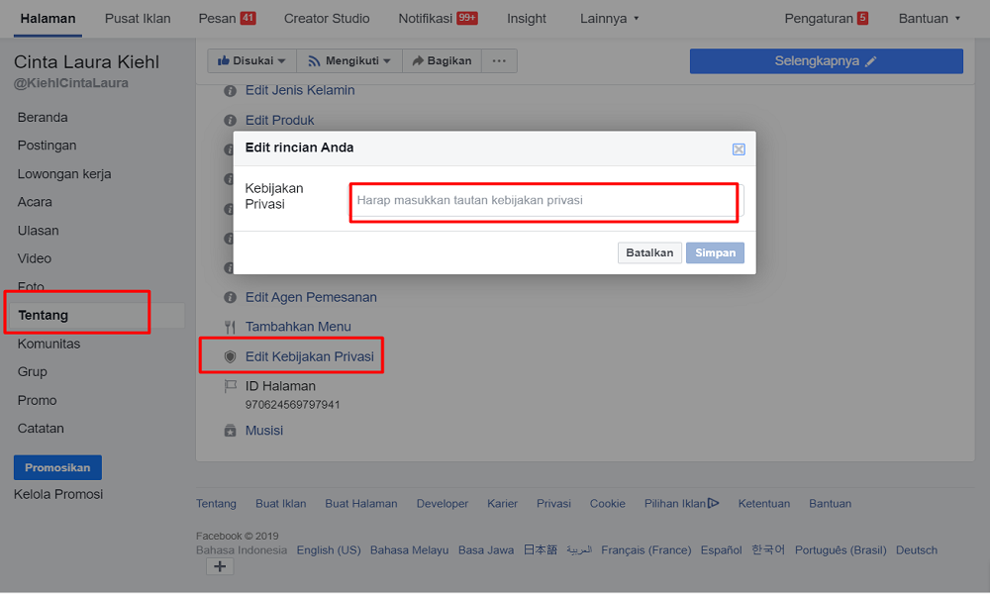Click info icon beside Edit Jenis Kelamin

point(230,91)
